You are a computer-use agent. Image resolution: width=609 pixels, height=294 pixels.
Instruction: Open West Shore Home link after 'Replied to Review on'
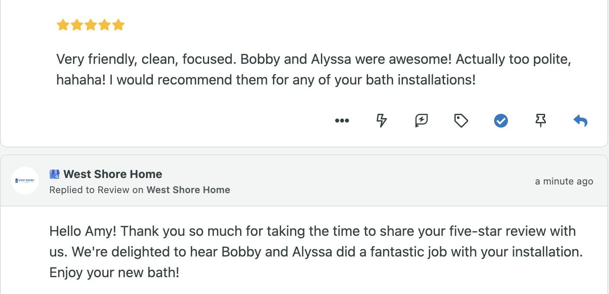pyautogui.click(x=188, y=190)
